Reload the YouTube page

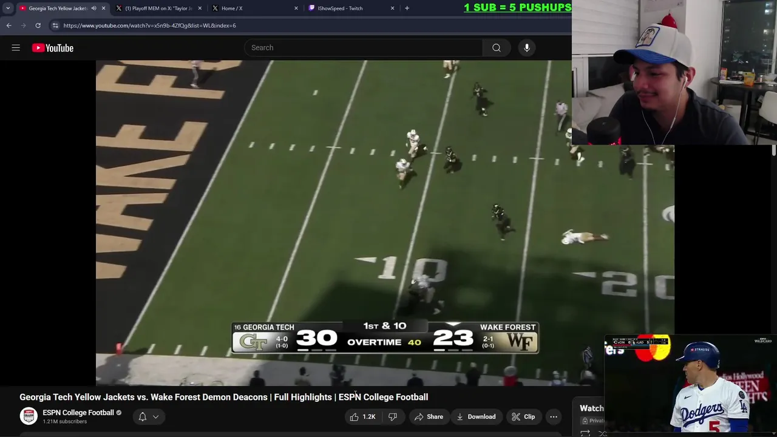(38, 25)
